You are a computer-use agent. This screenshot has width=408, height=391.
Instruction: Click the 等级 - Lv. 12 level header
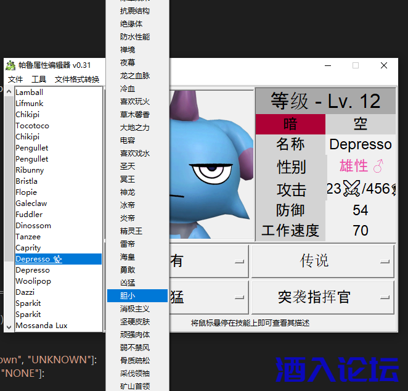[x=325, y=101]
